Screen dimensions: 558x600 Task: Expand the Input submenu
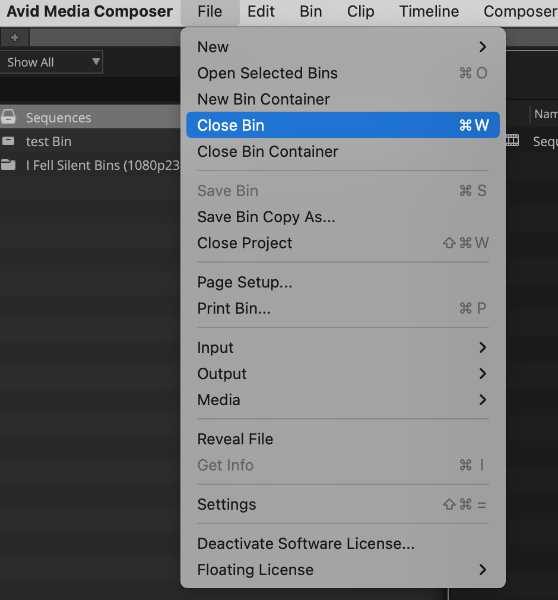point(343,348)
